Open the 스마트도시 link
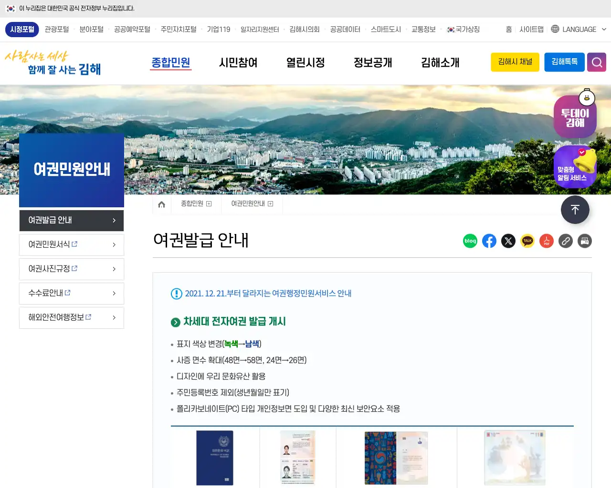The width and height of the screenshot is (611, 488). pos(386,30)
